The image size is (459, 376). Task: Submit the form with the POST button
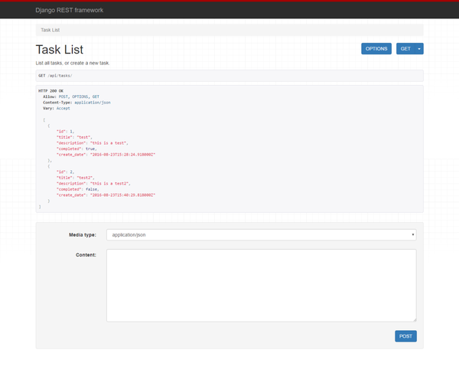pos(405,336)
